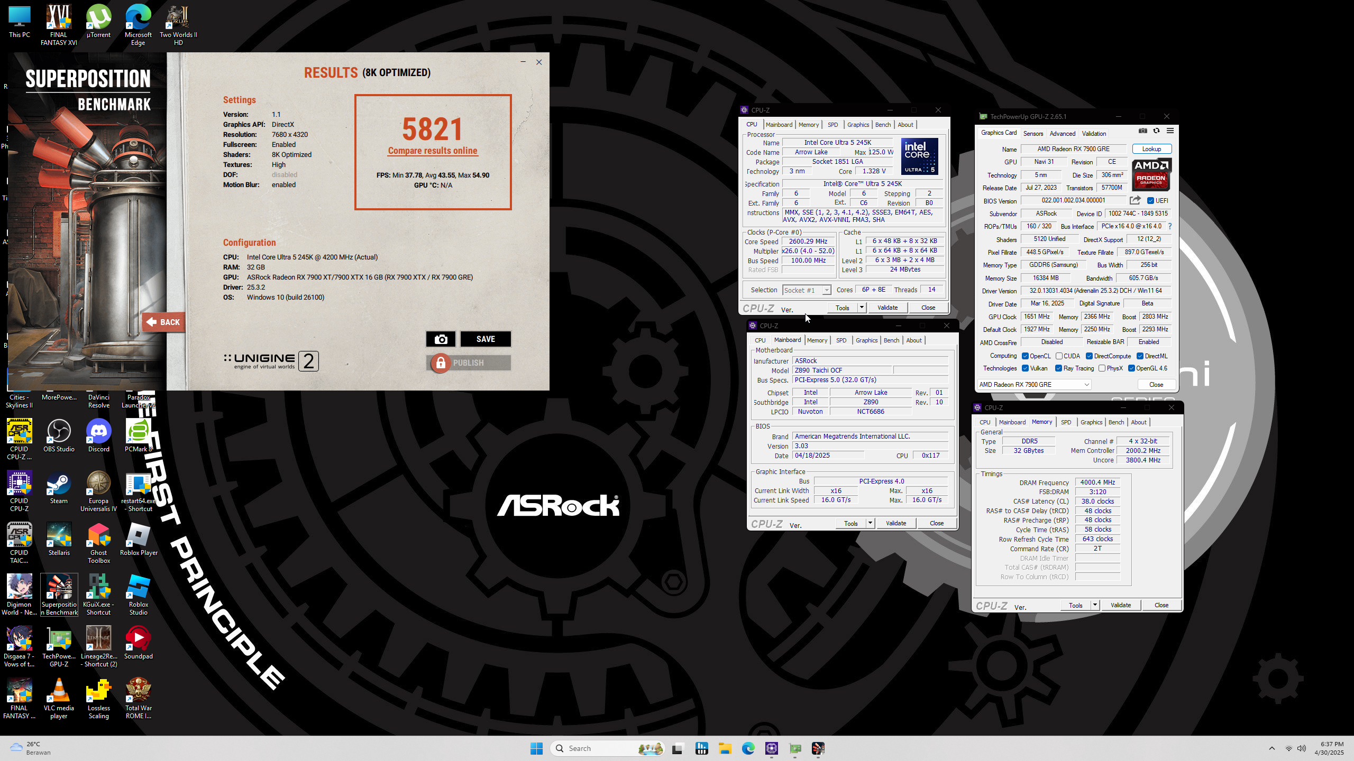Viewport: 1354px width, 761px height.
Task: Click the BACK button in Superposition
Action: (x=163, y=322)
